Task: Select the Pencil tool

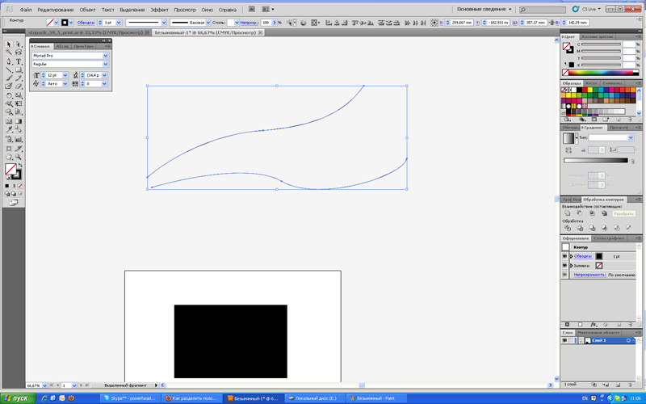Action: 19,78
